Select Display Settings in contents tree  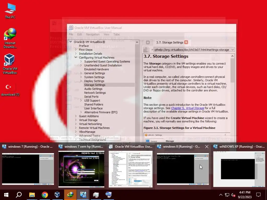(94, 81)
